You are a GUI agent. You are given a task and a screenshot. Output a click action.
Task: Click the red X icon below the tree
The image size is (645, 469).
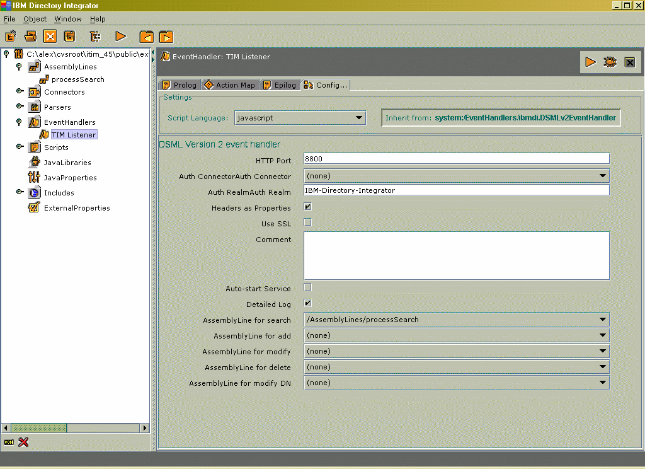coord(24,442)
